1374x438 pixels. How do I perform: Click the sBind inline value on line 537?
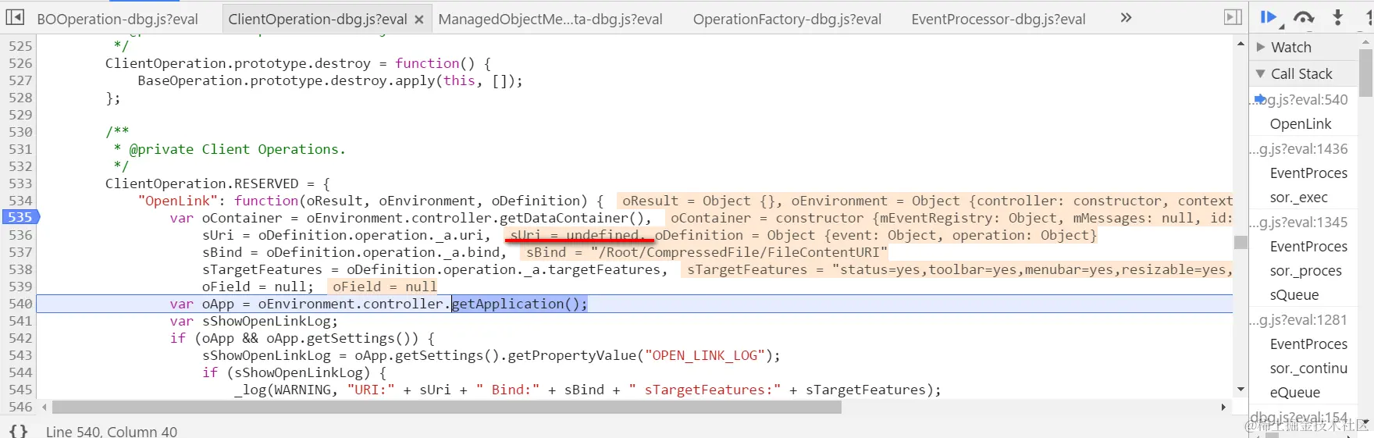coord(706,252)
